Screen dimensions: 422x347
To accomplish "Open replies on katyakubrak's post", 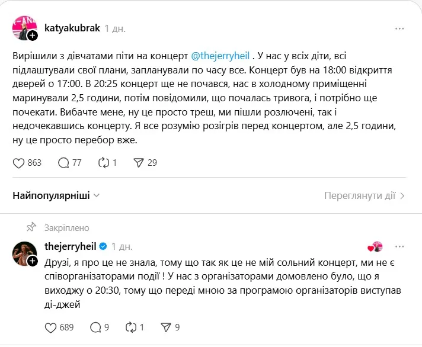I will [x=64, y=162].
